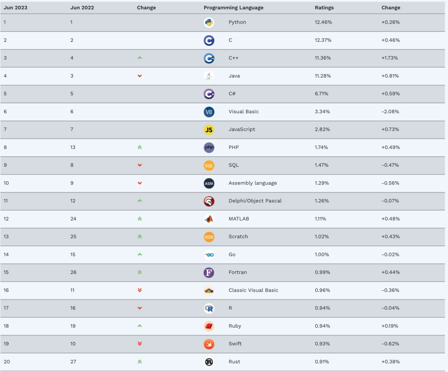Select the purple Fortran F icon
This screenshot has height=372, width=448.
[x=209, y=272]
